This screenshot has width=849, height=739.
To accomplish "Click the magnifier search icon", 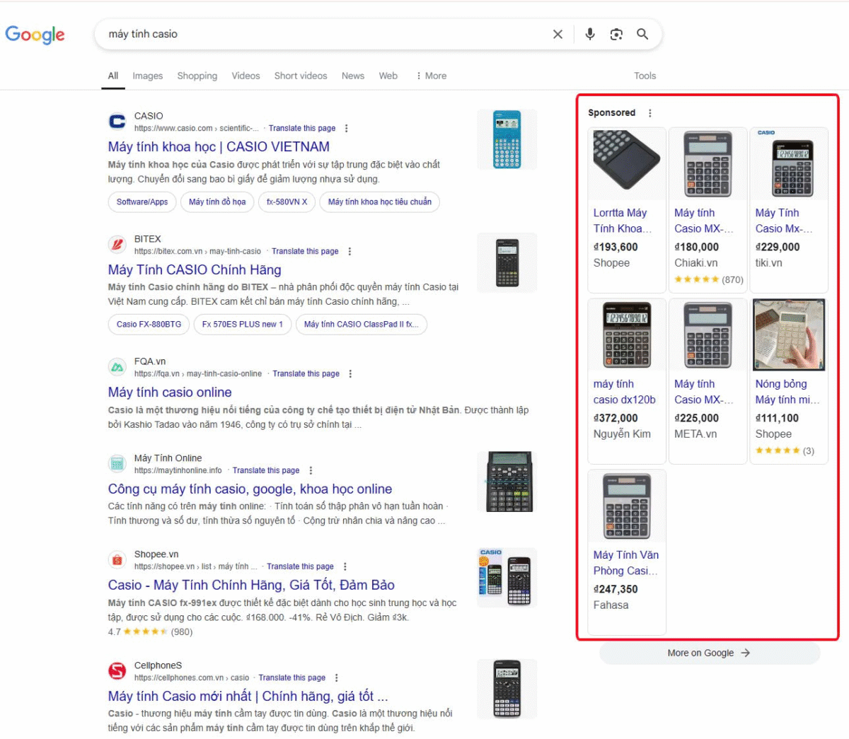I will 642,34.
